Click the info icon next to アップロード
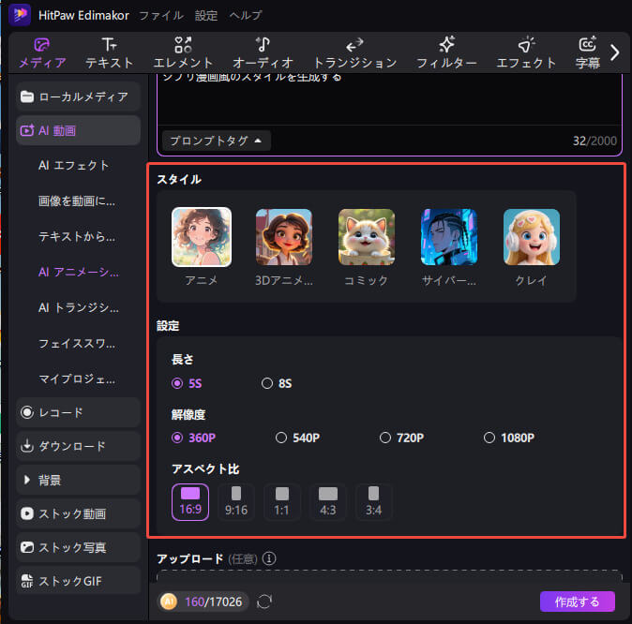 pos(269,558)
